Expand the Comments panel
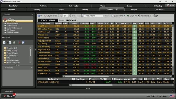The image size is (176, 99). (31, 68)
